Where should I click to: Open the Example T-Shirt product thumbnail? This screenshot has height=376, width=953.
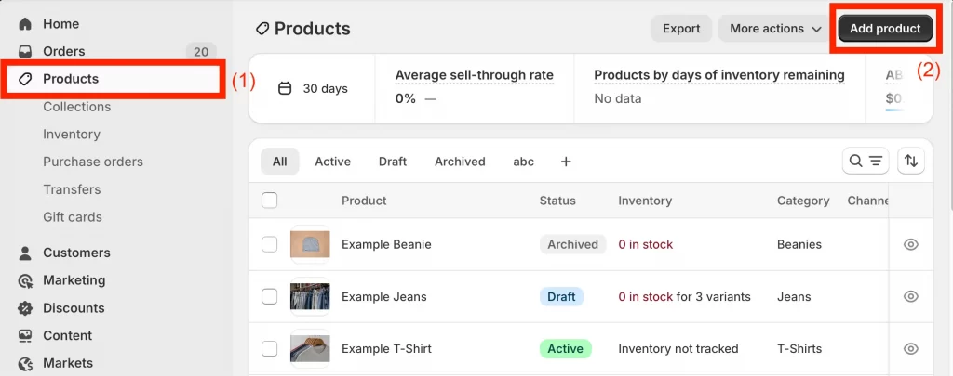310,348
